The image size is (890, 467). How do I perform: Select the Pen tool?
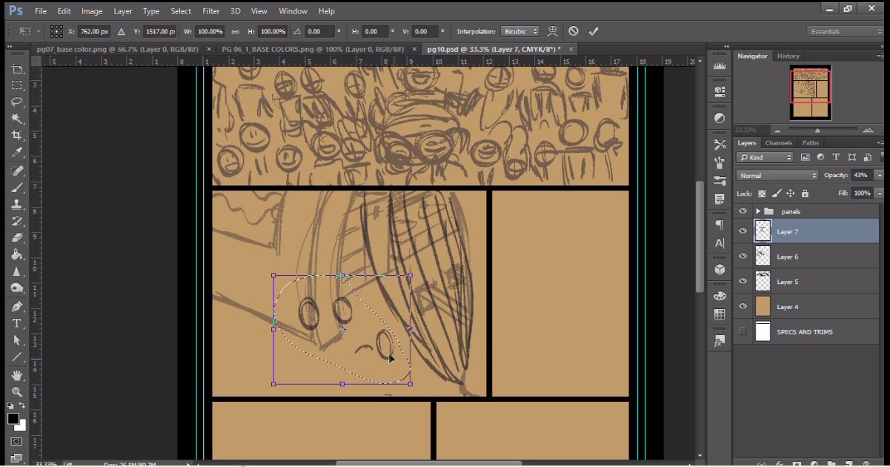(x=17, y=308)
